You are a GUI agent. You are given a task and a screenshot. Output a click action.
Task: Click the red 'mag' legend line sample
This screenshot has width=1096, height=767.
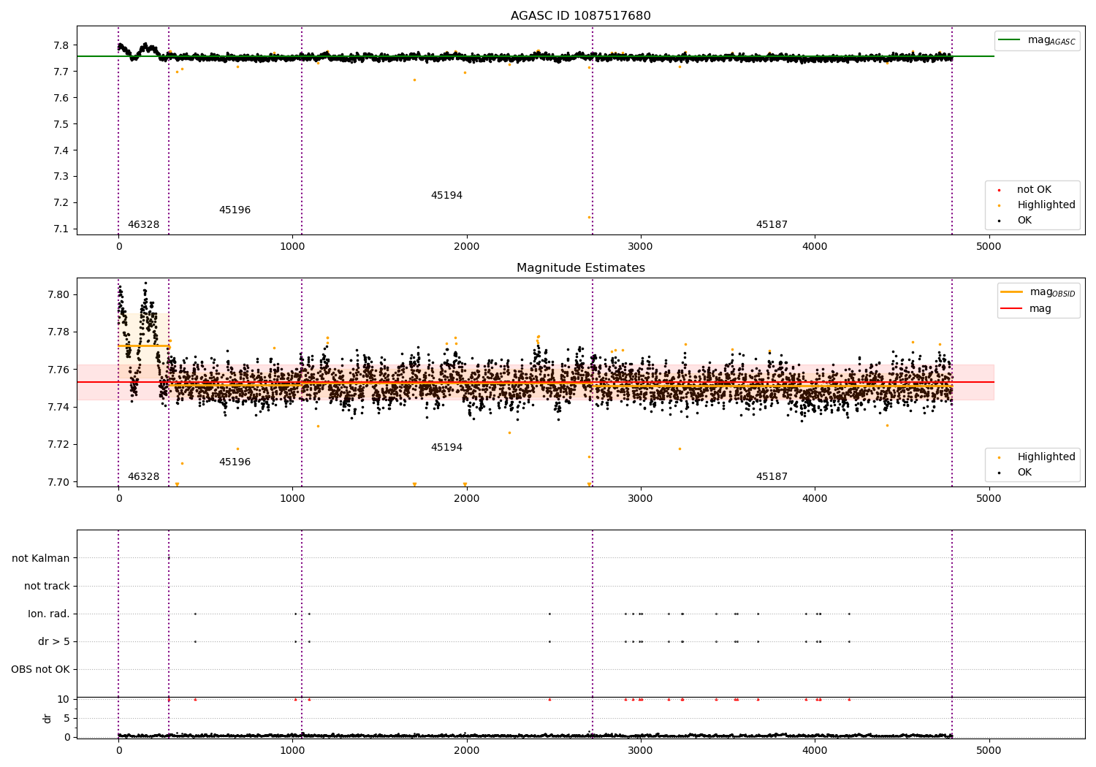[x=1012, y=308]
